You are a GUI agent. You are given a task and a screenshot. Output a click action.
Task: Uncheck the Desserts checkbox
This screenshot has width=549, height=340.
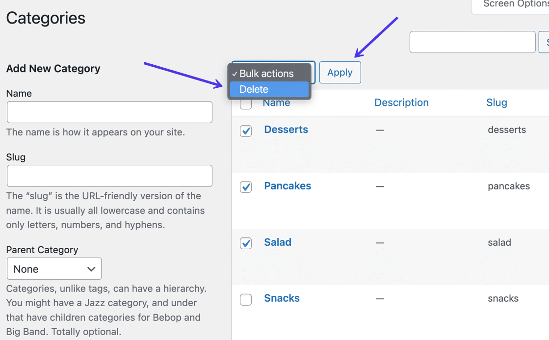pos(246,131)
